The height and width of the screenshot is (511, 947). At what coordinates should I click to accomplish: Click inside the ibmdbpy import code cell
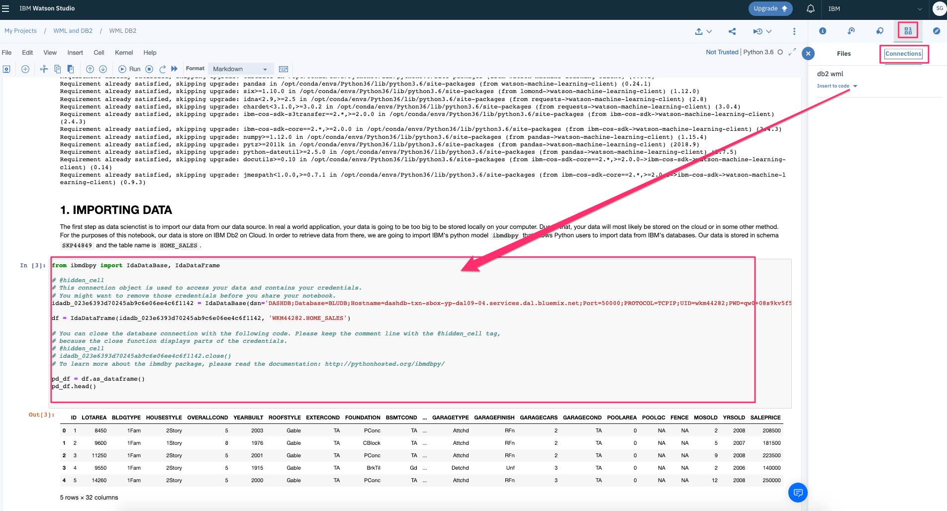(420, 333)
